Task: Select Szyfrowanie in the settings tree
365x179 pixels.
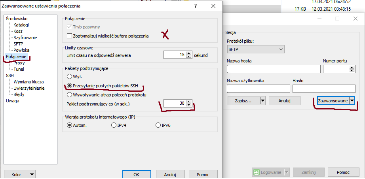Action: pyautogui.click(x=25, y=38)
